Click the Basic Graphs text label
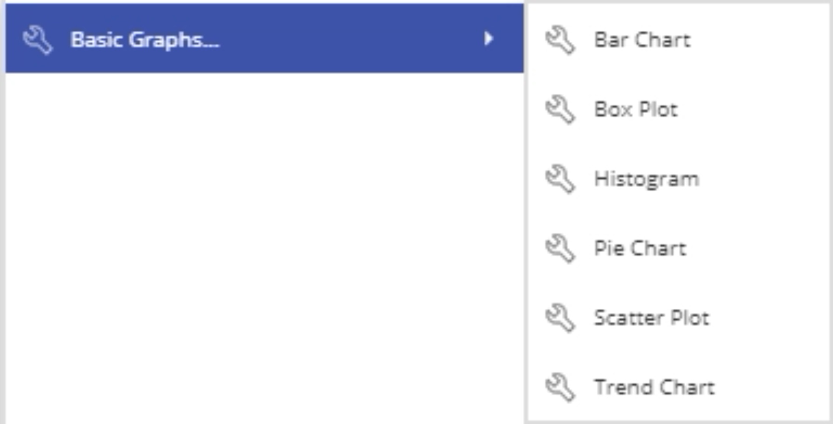This screenshot has height=424, width=833. (145, 40)
